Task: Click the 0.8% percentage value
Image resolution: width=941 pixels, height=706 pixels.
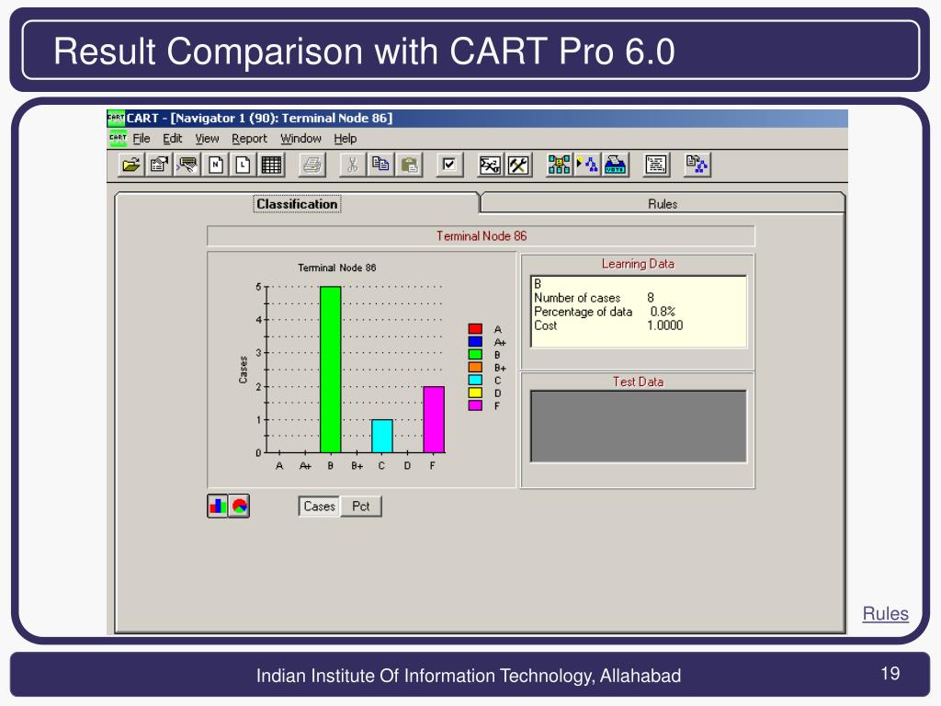Action: (x=663, y=312)
